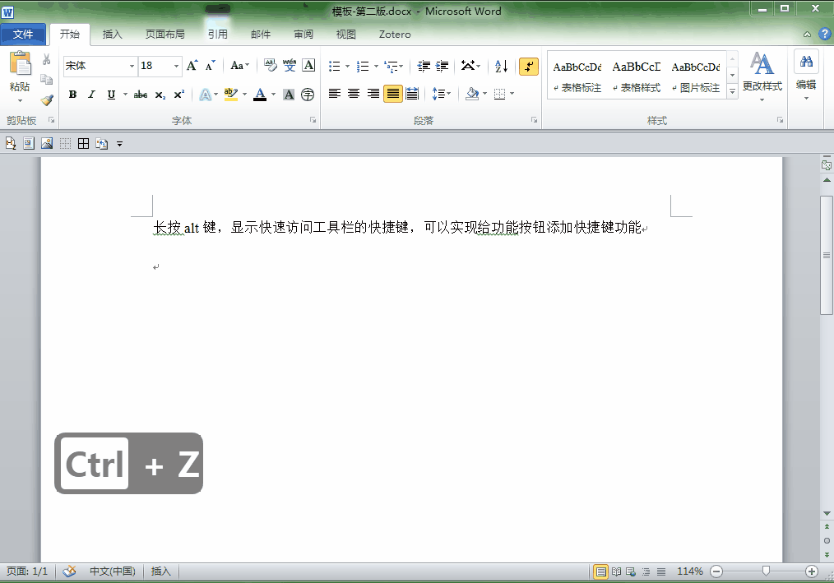Click the Sort icon in Paragraph group
Viewport: 834px width, 583px height.
[502, 67]
